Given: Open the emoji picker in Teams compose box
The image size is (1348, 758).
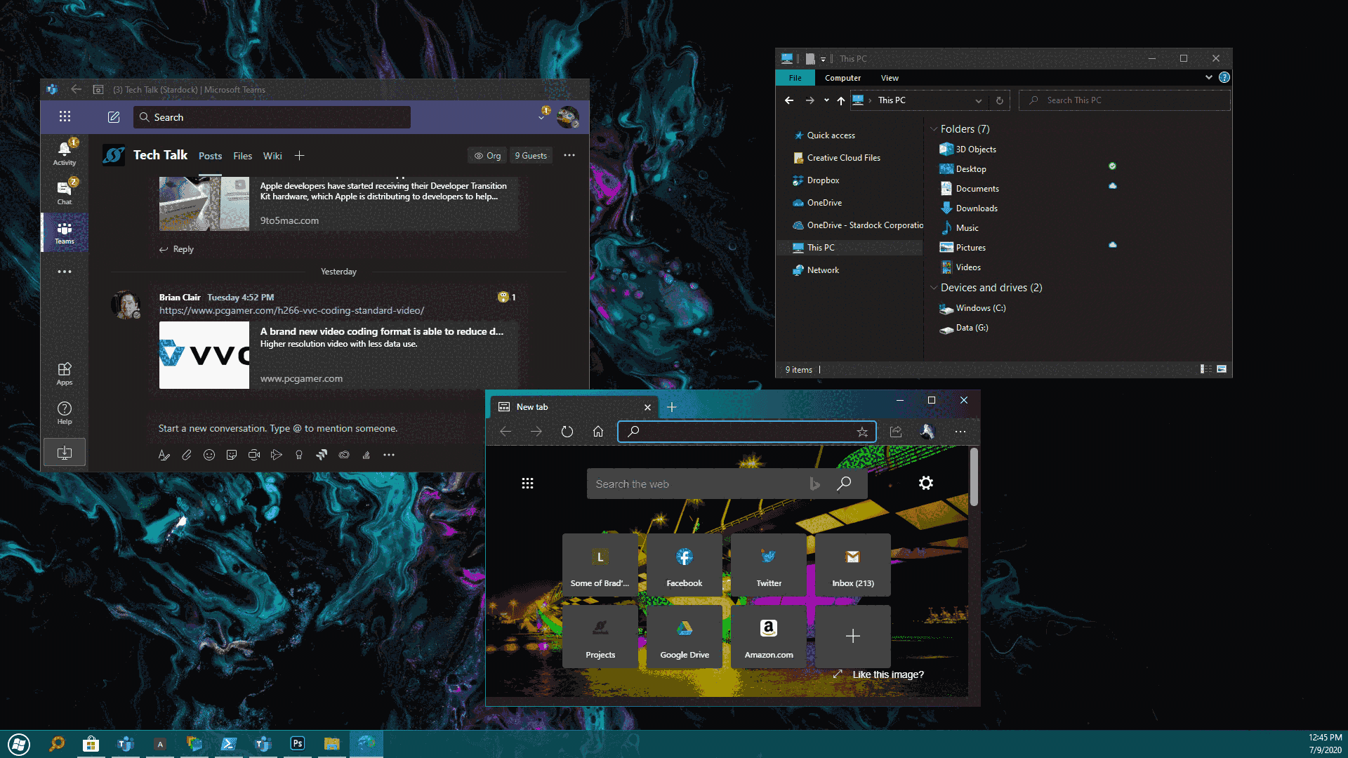Looking at the screenshot, I should click(209, 455).
